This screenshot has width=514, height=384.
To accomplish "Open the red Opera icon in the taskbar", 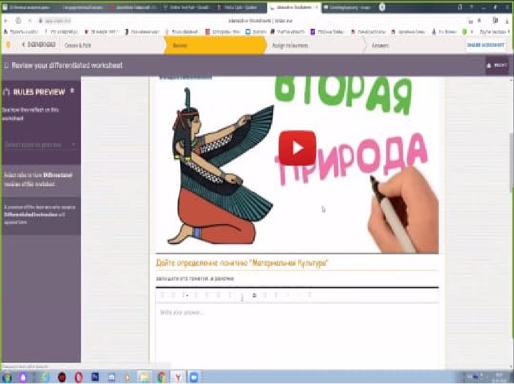I will click(x=78, y=377).
